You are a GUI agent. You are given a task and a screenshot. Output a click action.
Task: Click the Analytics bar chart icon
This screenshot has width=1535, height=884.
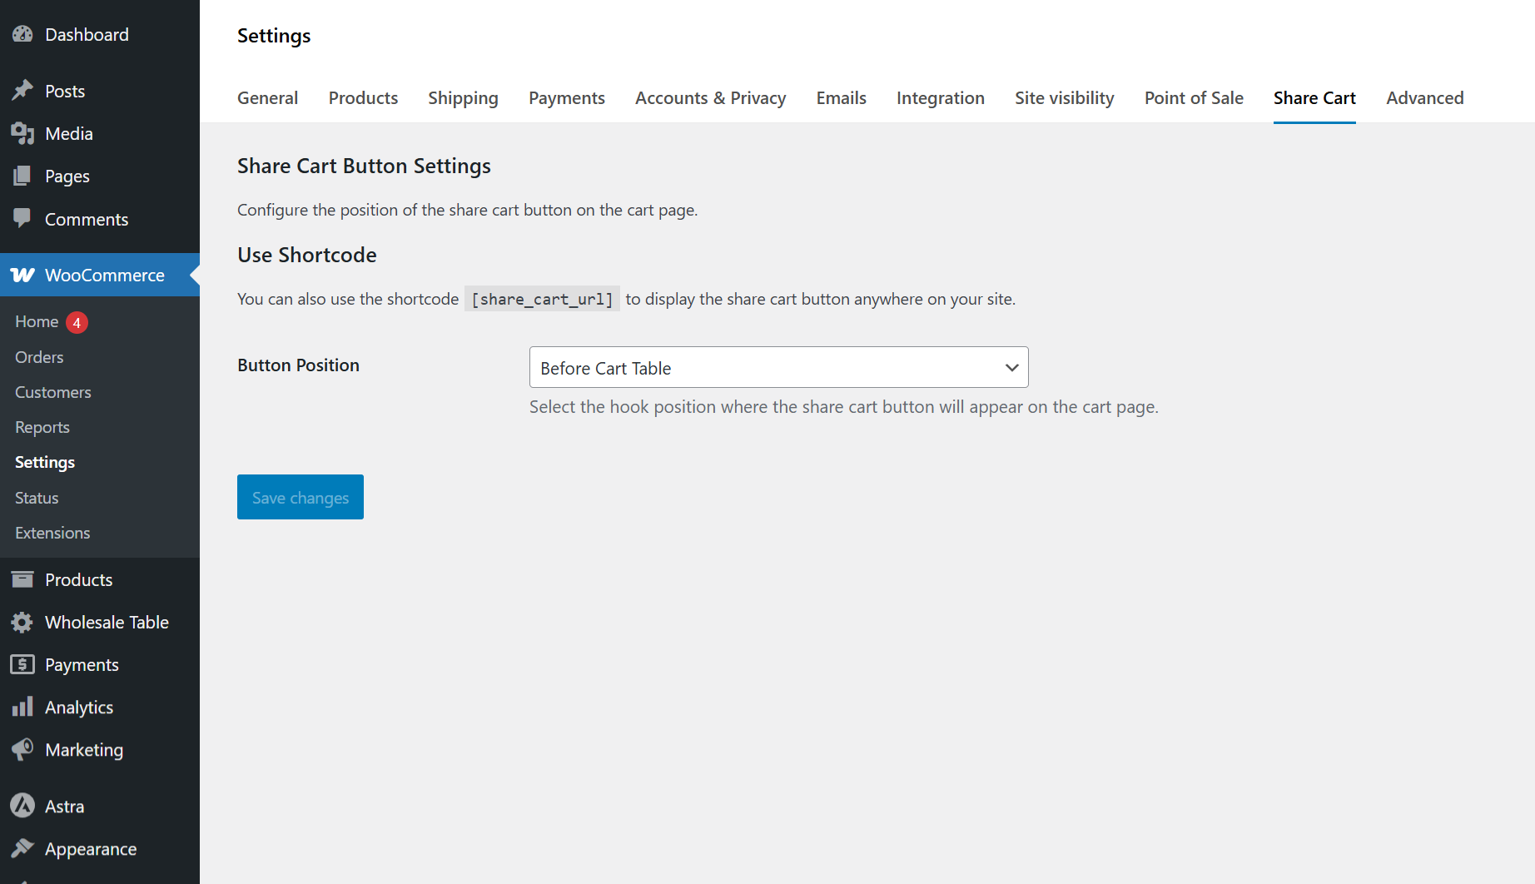click(x=22, y=707)
